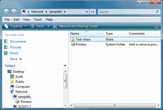This screenshot has width=163, height=110.
Task: Open the address bar history dropdown
Action: tap(87, 12)
